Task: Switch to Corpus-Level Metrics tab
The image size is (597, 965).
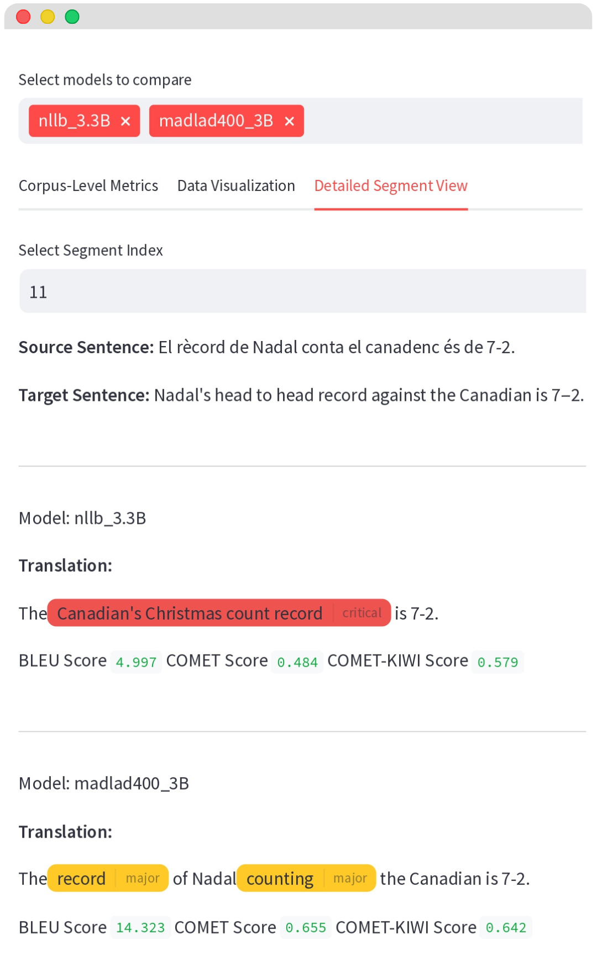Action: pos(88,186)
